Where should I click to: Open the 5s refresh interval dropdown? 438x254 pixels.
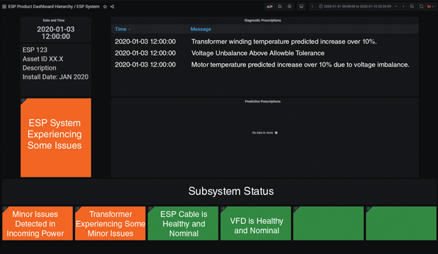pos(430,7)
